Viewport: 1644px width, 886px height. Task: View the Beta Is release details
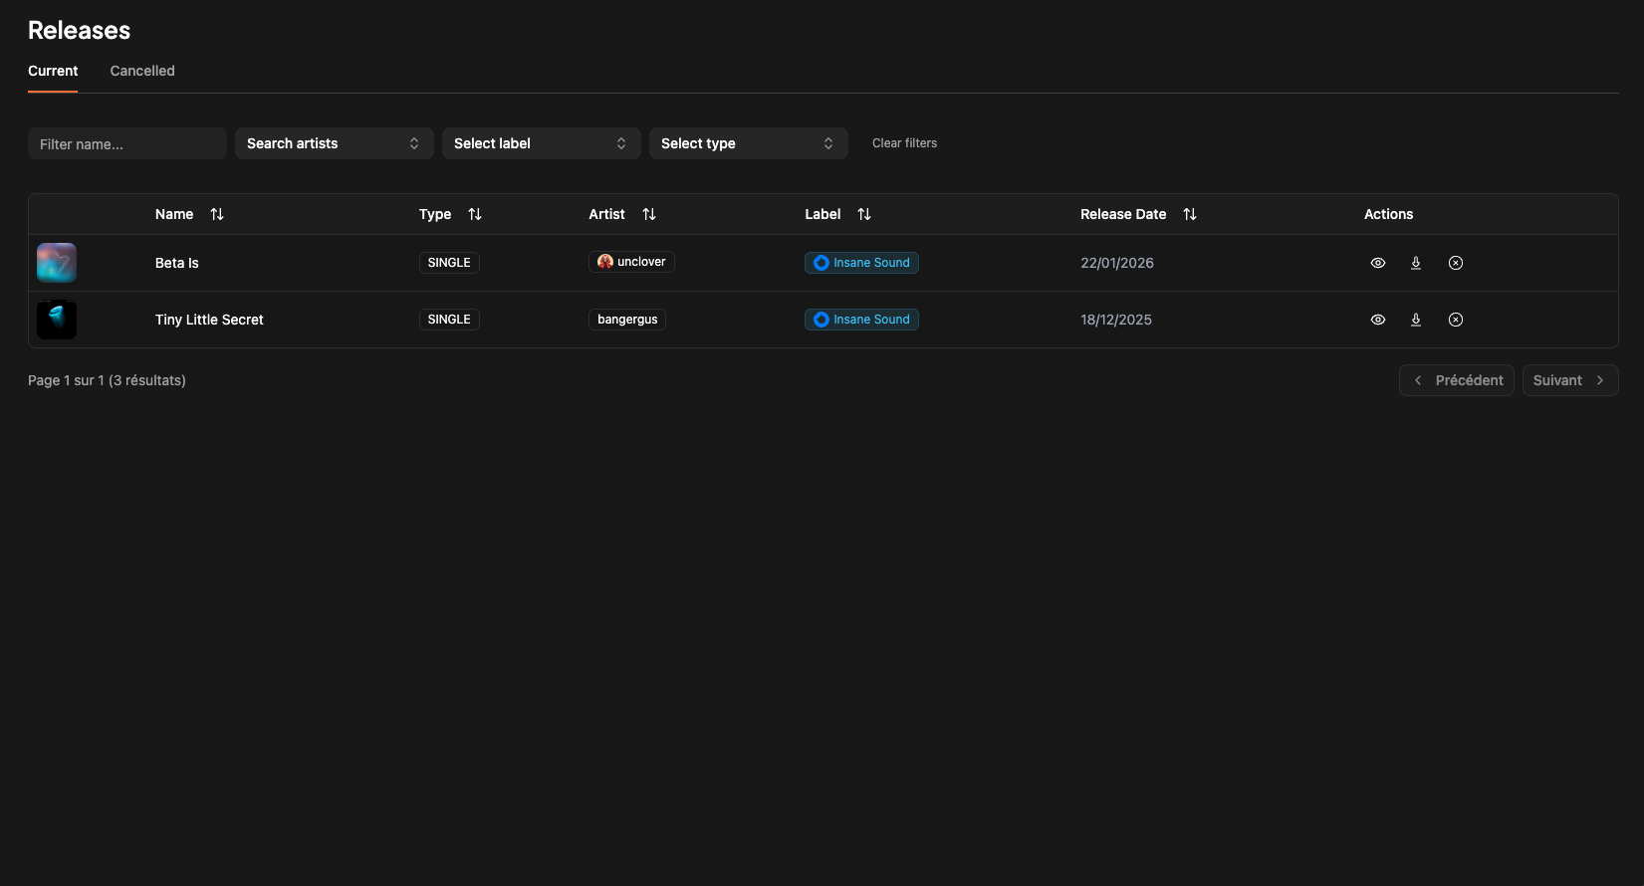[x=1378, y=263]
